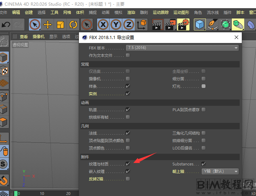Toggle the Substances checkbox

203,164
